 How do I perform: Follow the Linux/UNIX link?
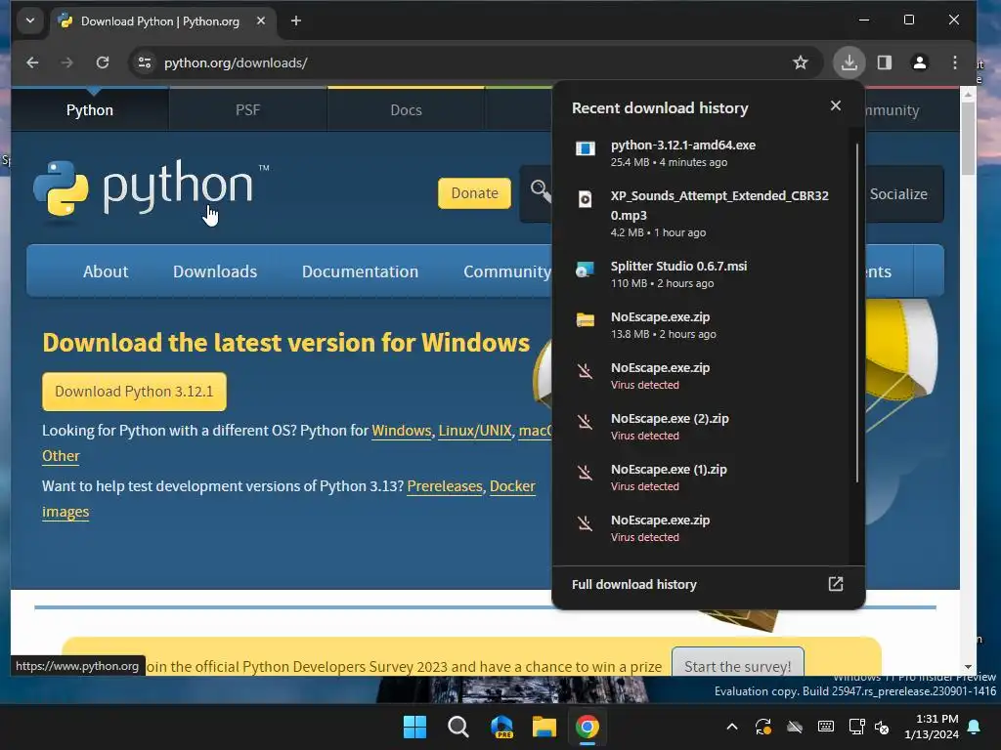point(475,431)
